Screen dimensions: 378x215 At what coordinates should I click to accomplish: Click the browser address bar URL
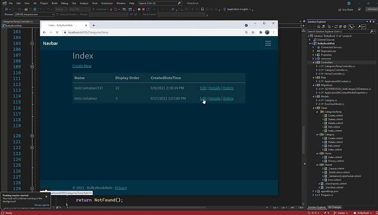point(88,32)
